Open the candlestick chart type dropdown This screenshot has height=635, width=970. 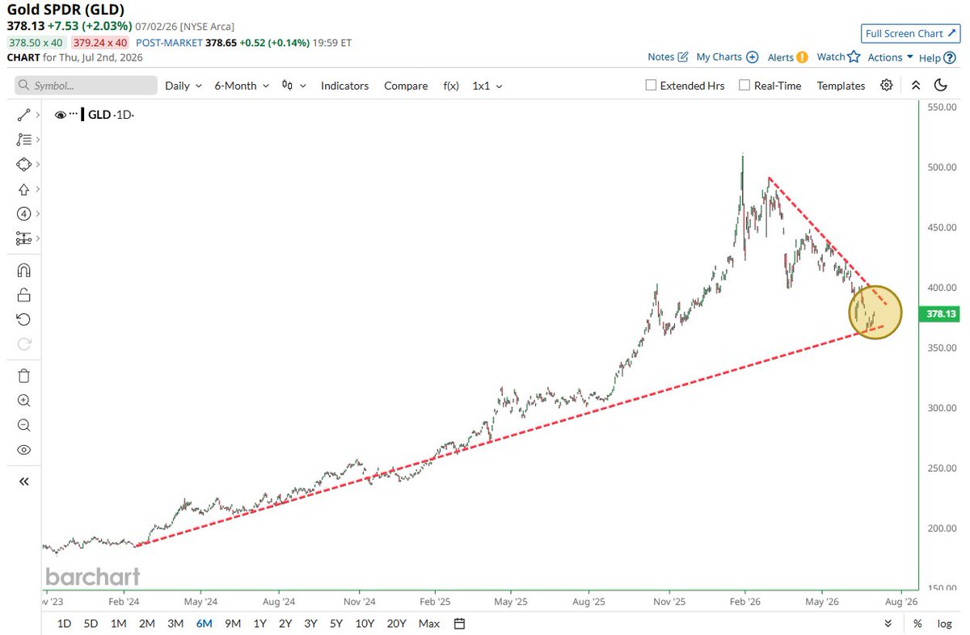(x=293, y=85)
